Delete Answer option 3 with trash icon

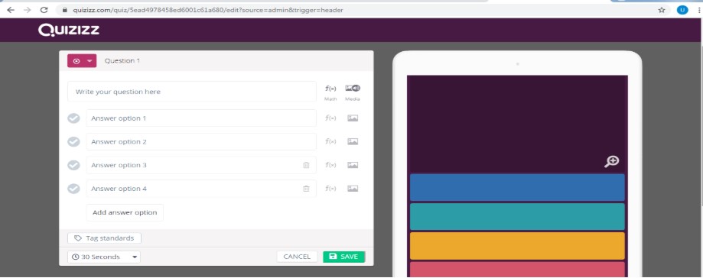click(x=306, y=165)
